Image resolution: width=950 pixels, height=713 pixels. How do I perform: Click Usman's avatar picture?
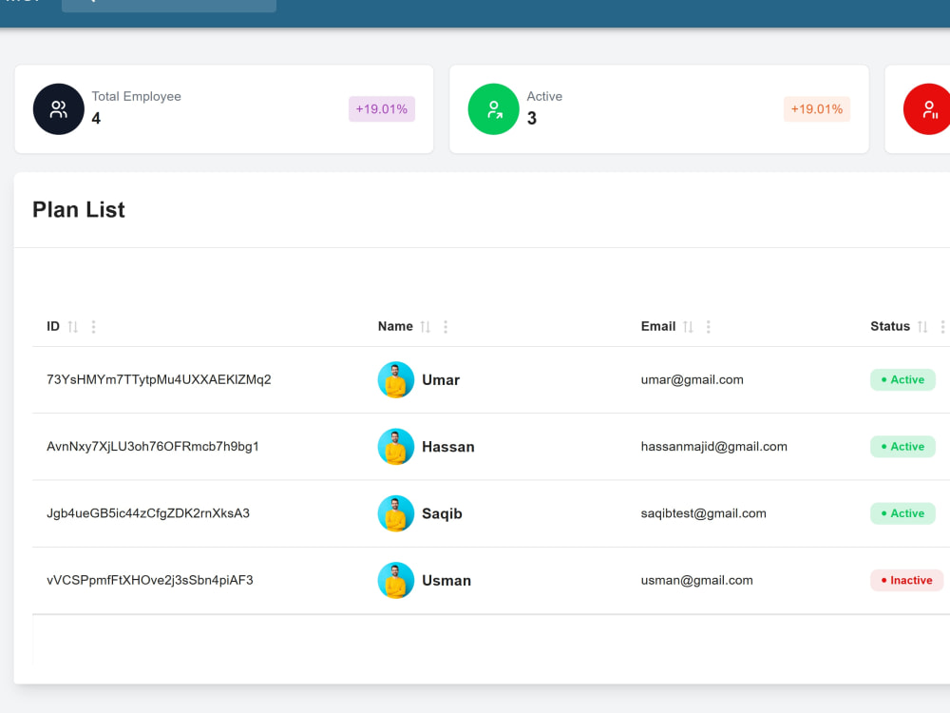pyautogui.click(x=395, y=580)
